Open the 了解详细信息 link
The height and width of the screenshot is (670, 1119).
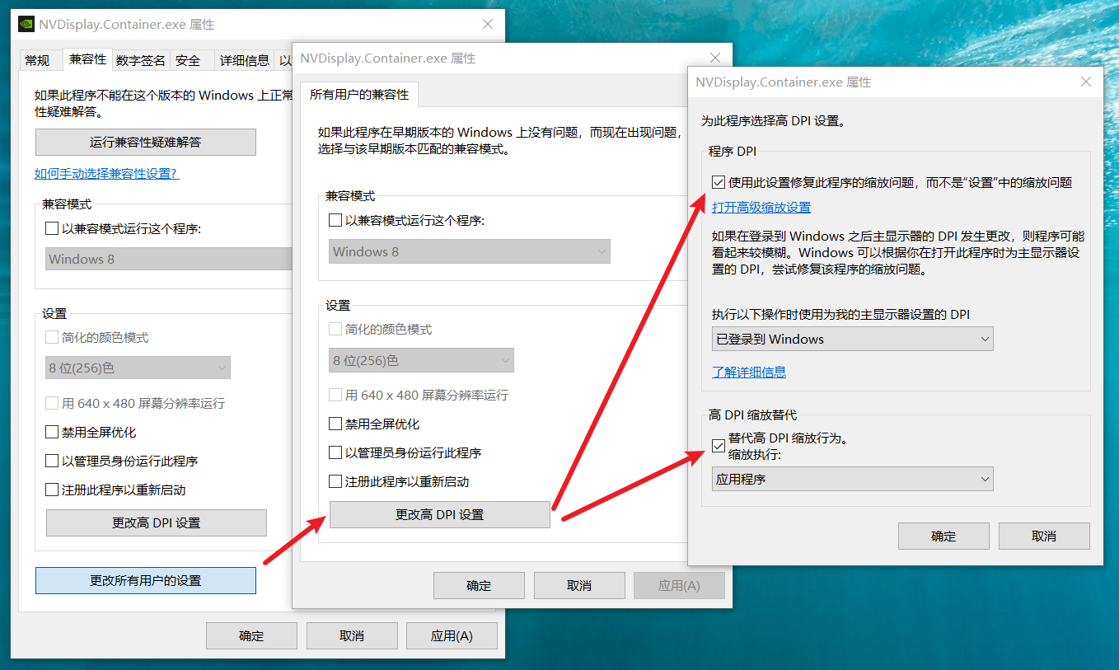tap(748, 372)
